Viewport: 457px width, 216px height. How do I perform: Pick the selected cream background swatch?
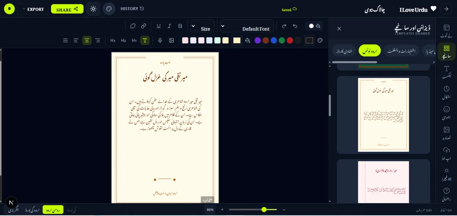coord(237,40)
